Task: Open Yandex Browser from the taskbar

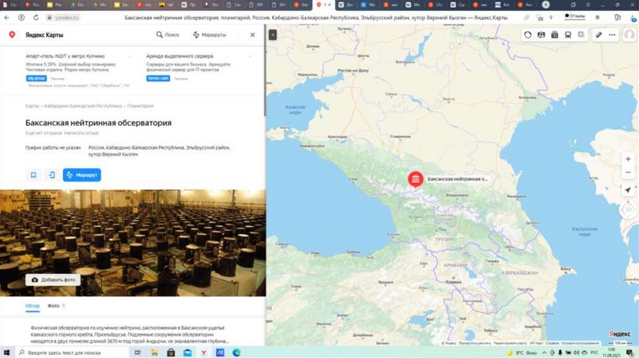Action: pyautogui.click(x=203, y=353)
